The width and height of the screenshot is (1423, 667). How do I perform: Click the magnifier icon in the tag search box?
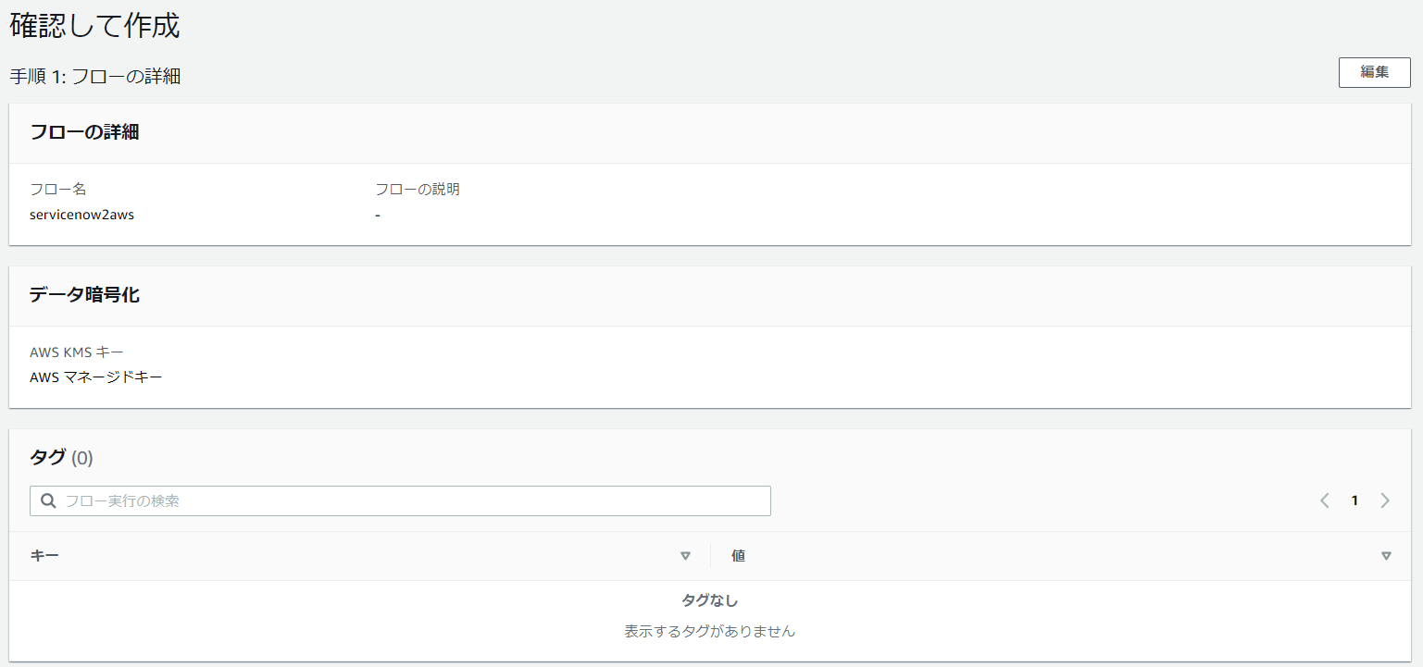[x=48, y=500]
